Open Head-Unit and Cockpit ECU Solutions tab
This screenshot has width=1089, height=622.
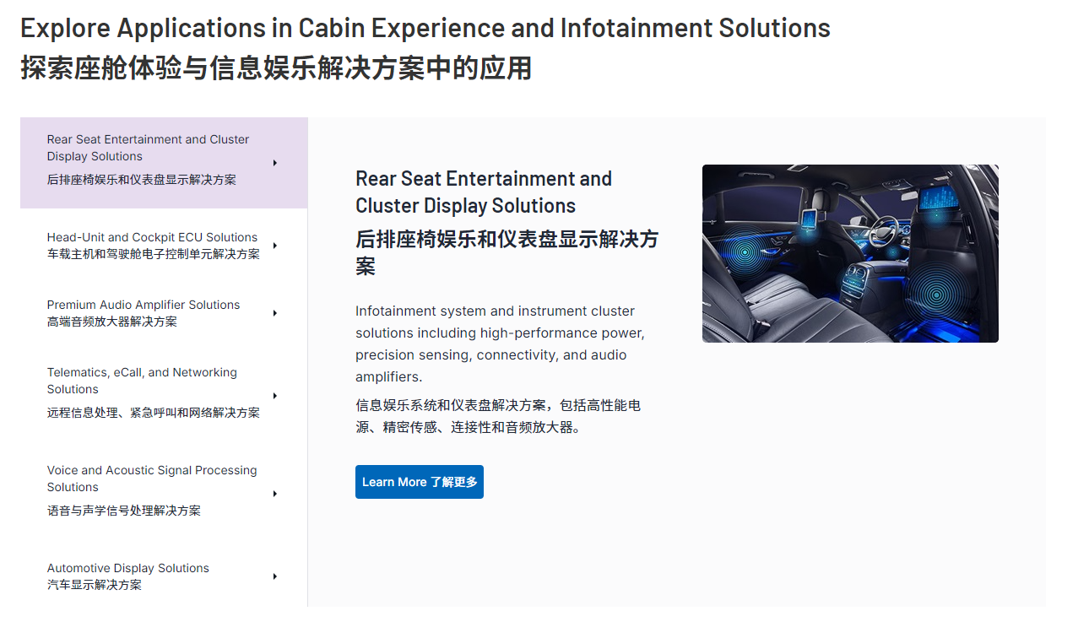164,246
